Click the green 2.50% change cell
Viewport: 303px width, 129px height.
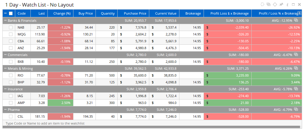[61, 103]
